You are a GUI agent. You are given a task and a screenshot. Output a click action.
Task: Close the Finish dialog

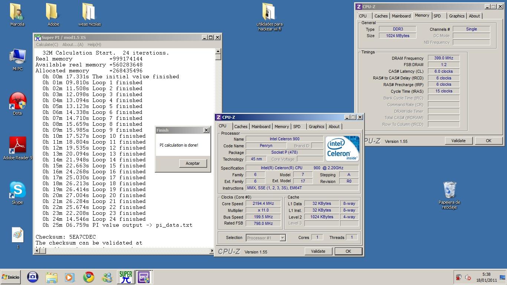point(206,130)
